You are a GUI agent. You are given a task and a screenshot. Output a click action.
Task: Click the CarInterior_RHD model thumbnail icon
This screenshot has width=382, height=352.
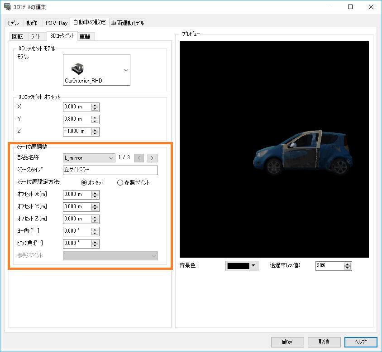[78, 68]
